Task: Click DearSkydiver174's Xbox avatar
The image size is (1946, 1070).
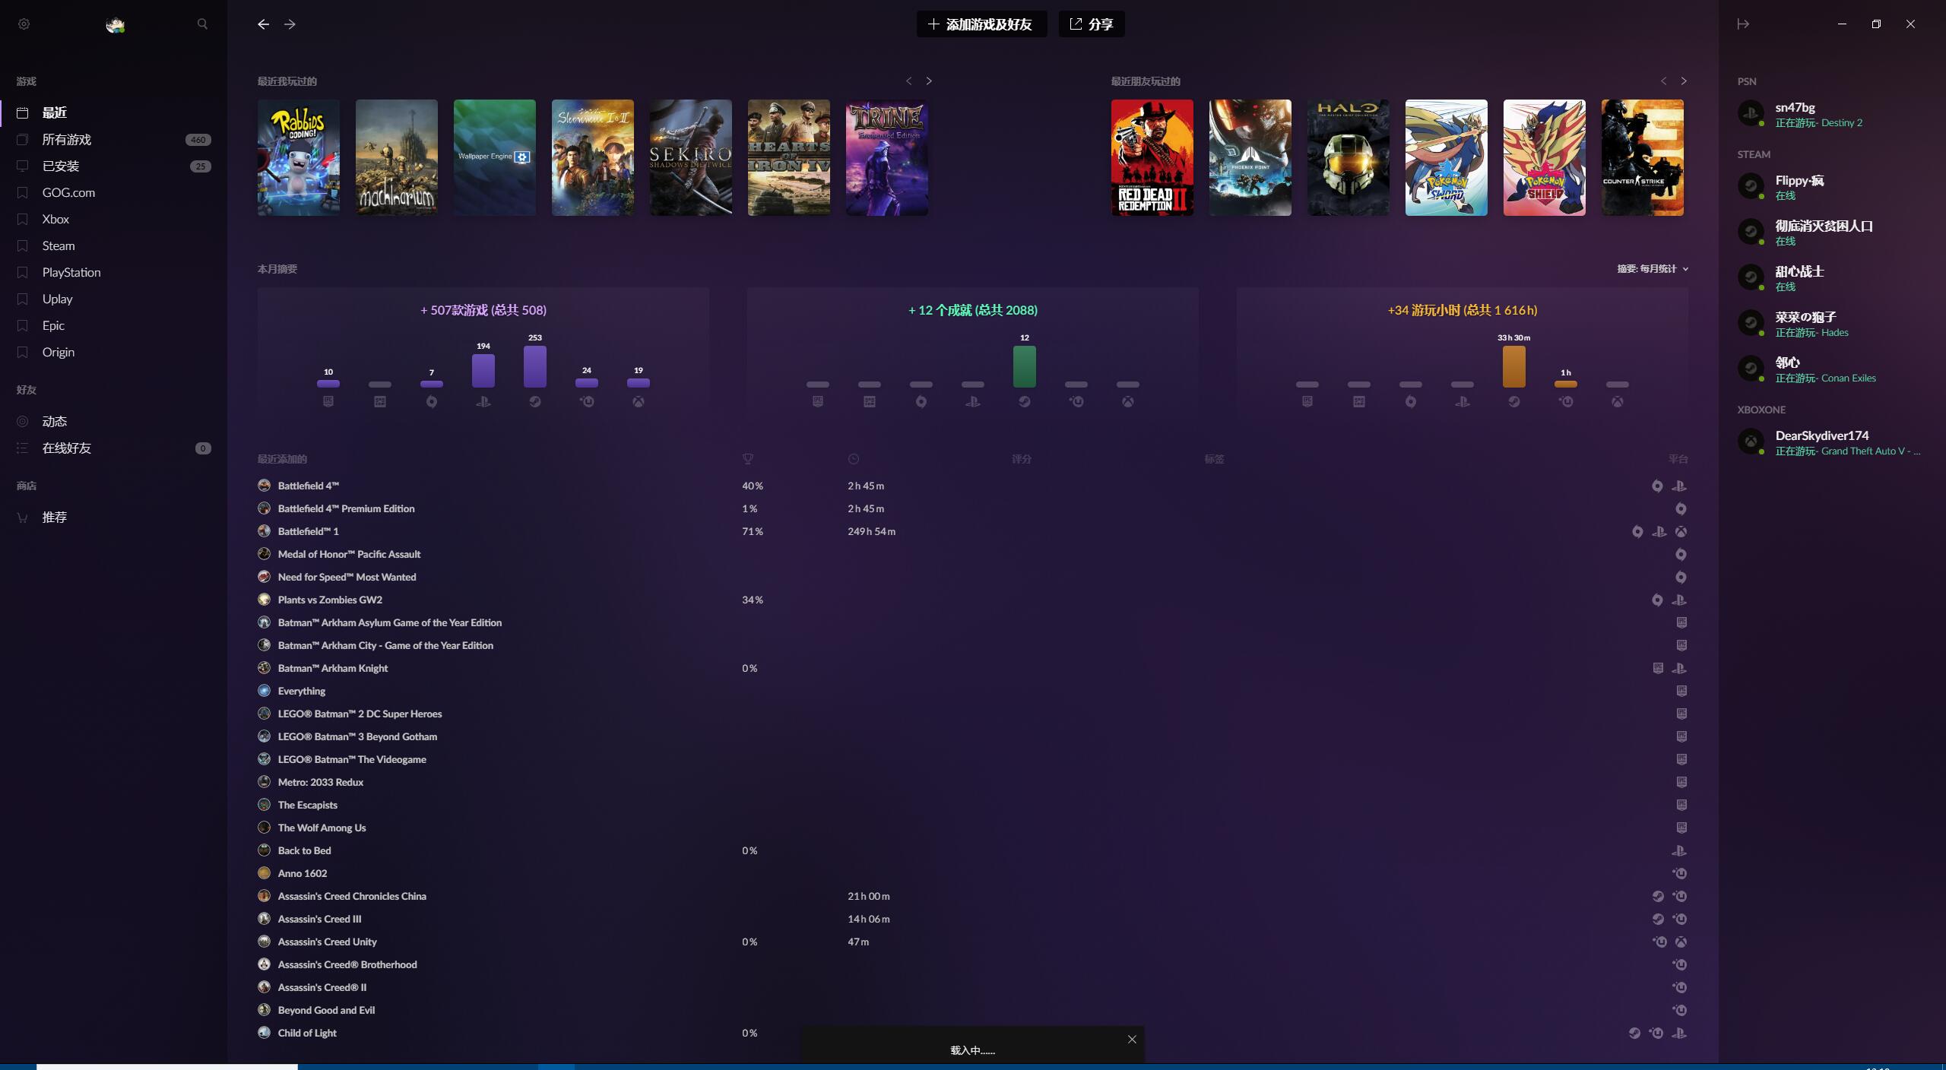Action: click(1751, 442)
